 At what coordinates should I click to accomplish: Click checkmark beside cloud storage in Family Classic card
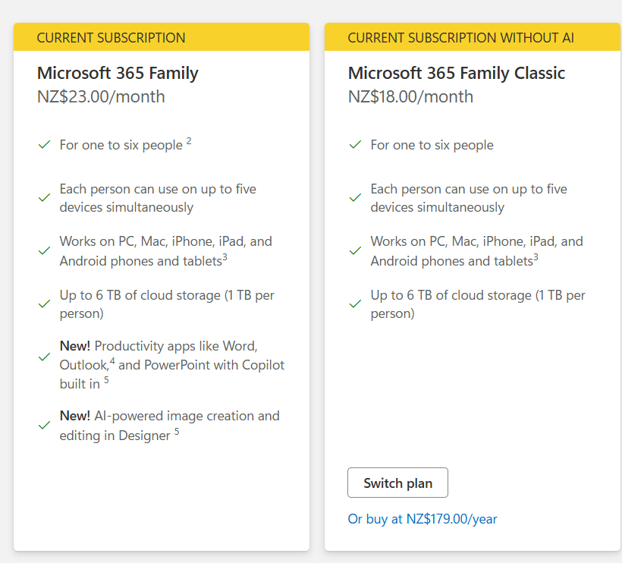point(355,304)
